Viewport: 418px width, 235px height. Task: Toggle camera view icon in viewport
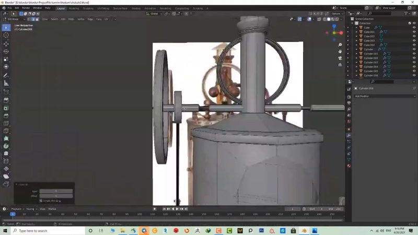coord(340,58)
